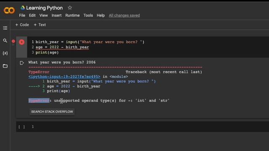Star the Learning Python notebook
The image size is (269, 151).
point(70,8)
